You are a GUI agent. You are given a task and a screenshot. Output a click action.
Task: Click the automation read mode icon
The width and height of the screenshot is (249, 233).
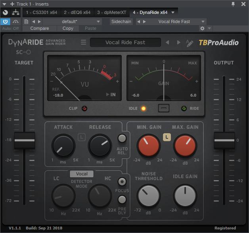pos(15,21)
